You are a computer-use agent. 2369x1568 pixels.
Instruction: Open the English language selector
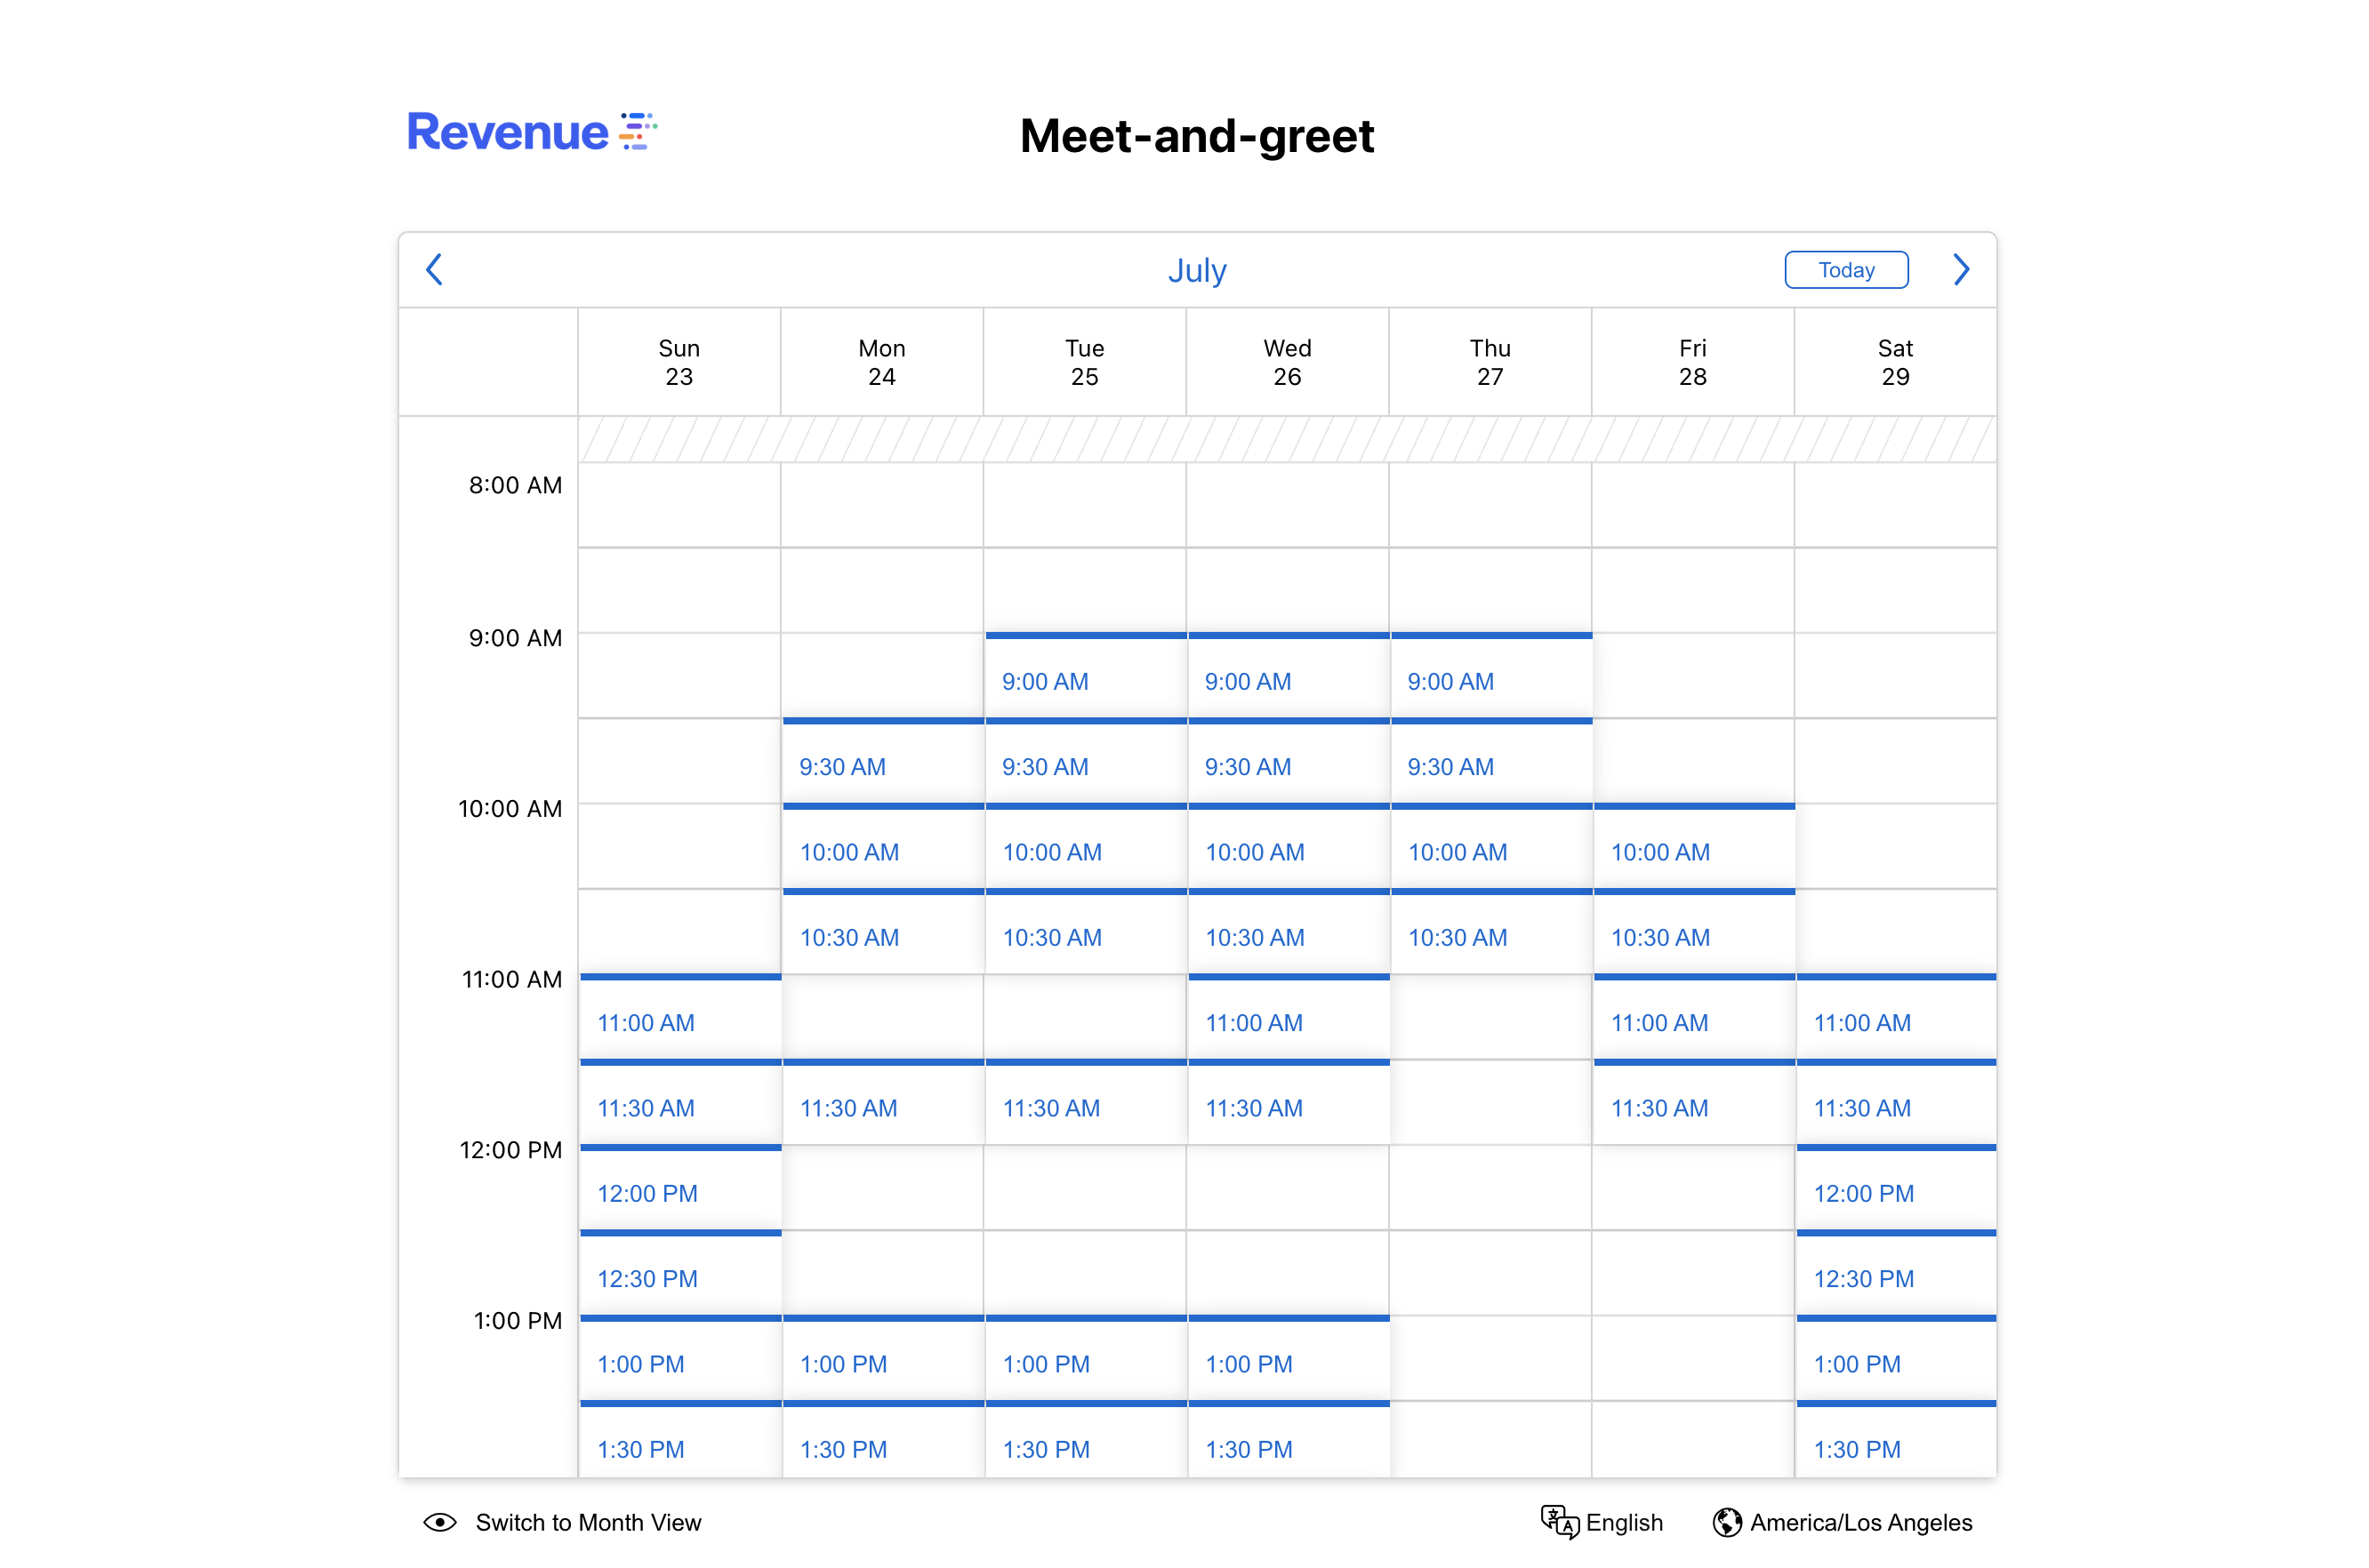pos(1623,1521)
